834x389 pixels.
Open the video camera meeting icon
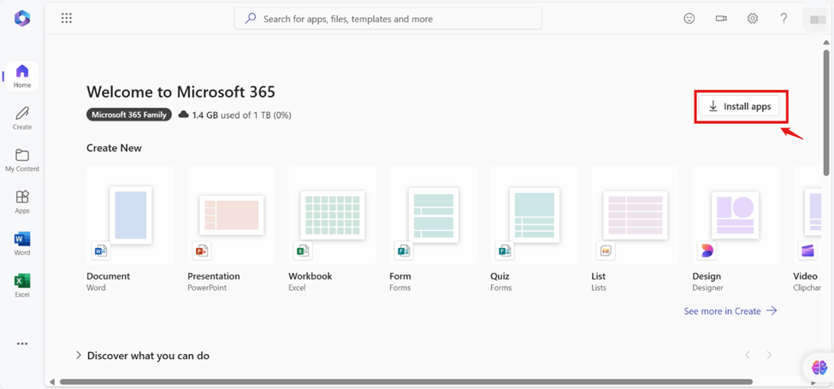point(721,19)
